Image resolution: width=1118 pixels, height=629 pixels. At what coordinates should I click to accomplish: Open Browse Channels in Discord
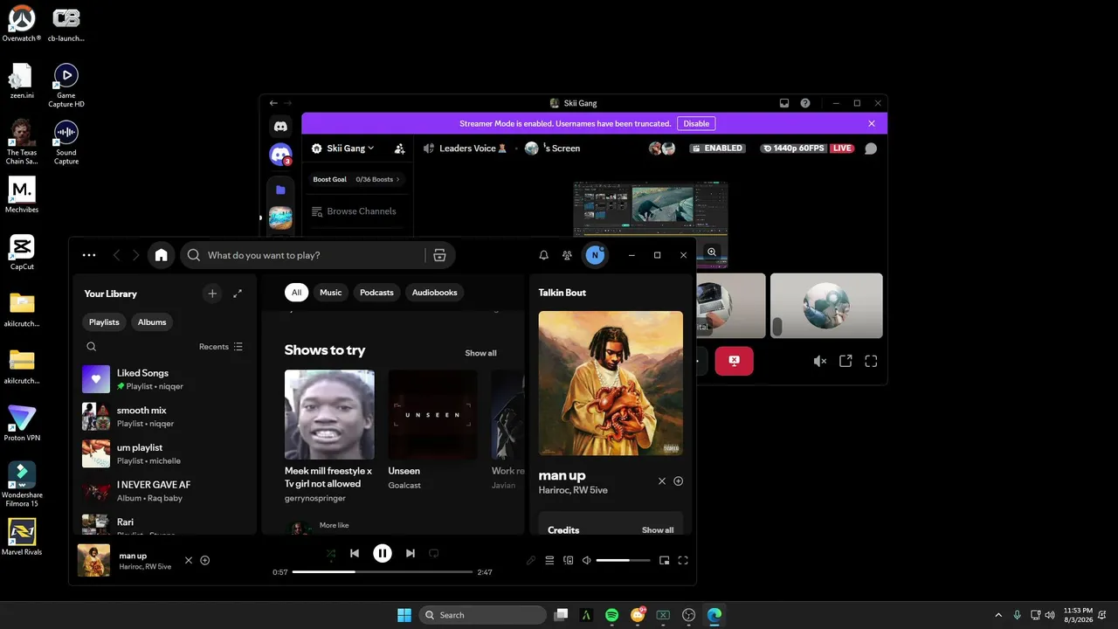354,211
